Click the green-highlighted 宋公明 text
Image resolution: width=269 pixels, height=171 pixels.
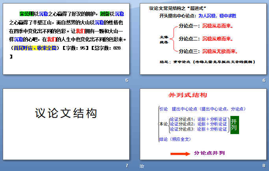(27, 14)
